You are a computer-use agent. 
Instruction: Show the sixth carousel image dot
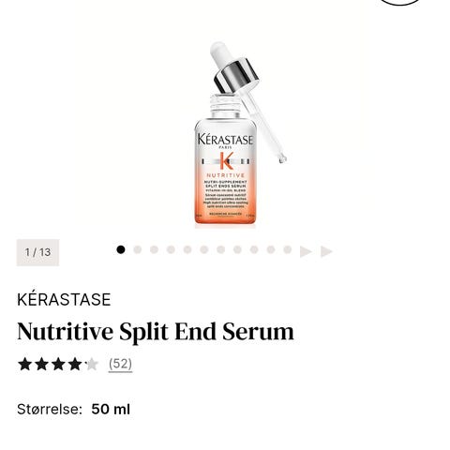204,249
